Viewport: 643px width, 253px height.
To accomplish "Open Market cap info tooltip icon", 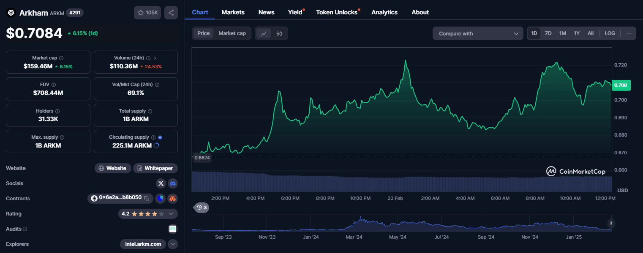I will point(61,58).
